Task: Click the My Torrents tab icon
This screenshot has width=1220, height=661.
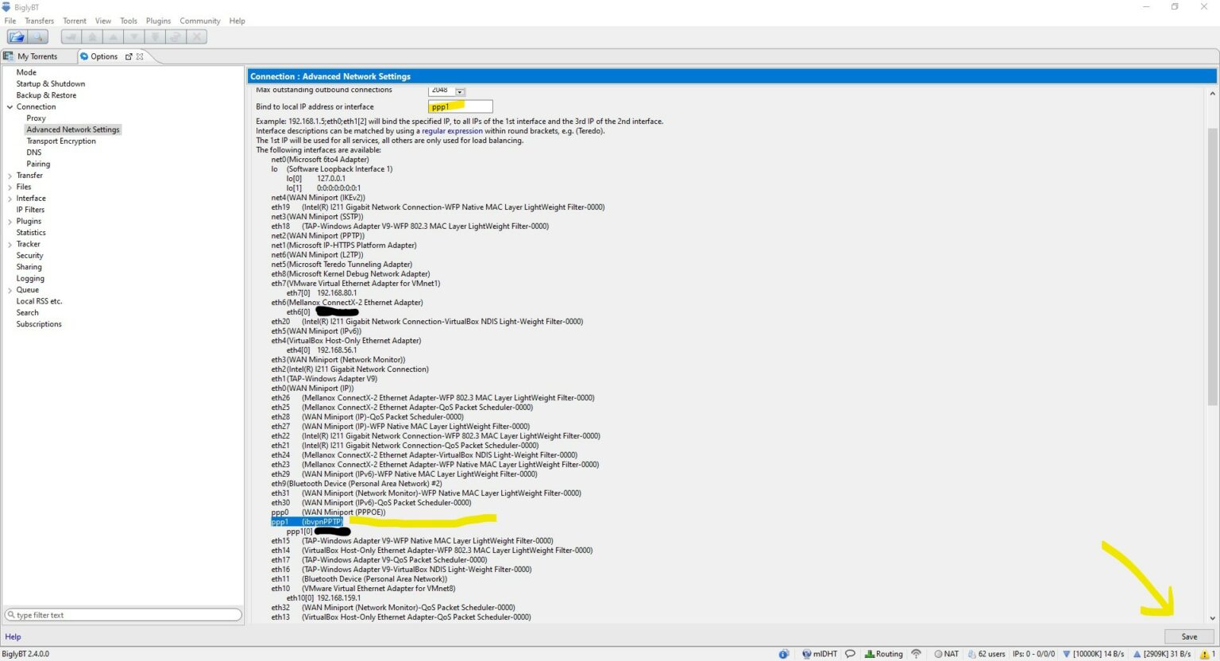Action: [x=9, y=56]
